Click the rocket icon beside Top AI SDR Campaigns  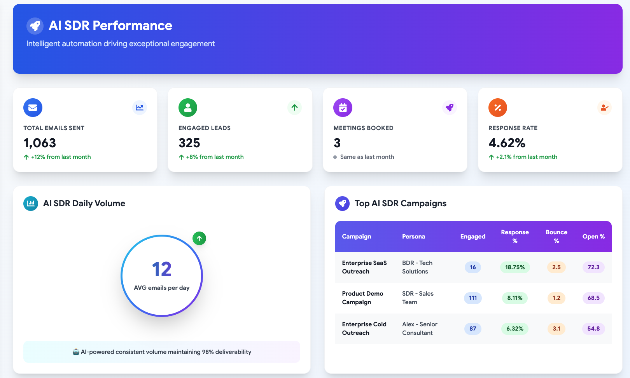(342, 203)
